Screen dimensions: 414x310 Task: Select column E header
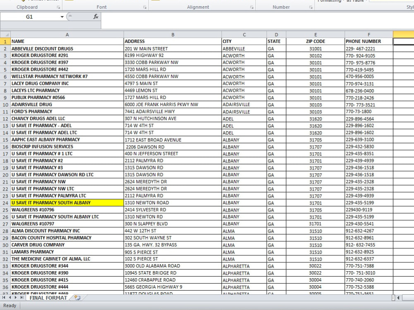(x=315, y=35)
